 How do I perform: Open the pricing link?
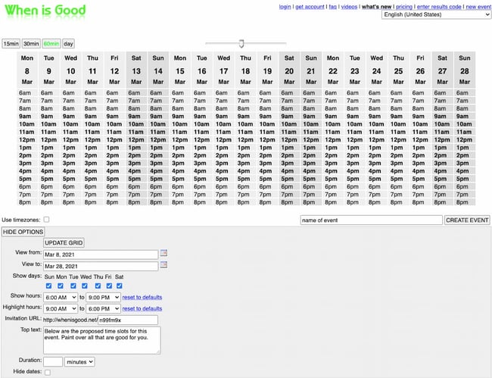[403, 6]
